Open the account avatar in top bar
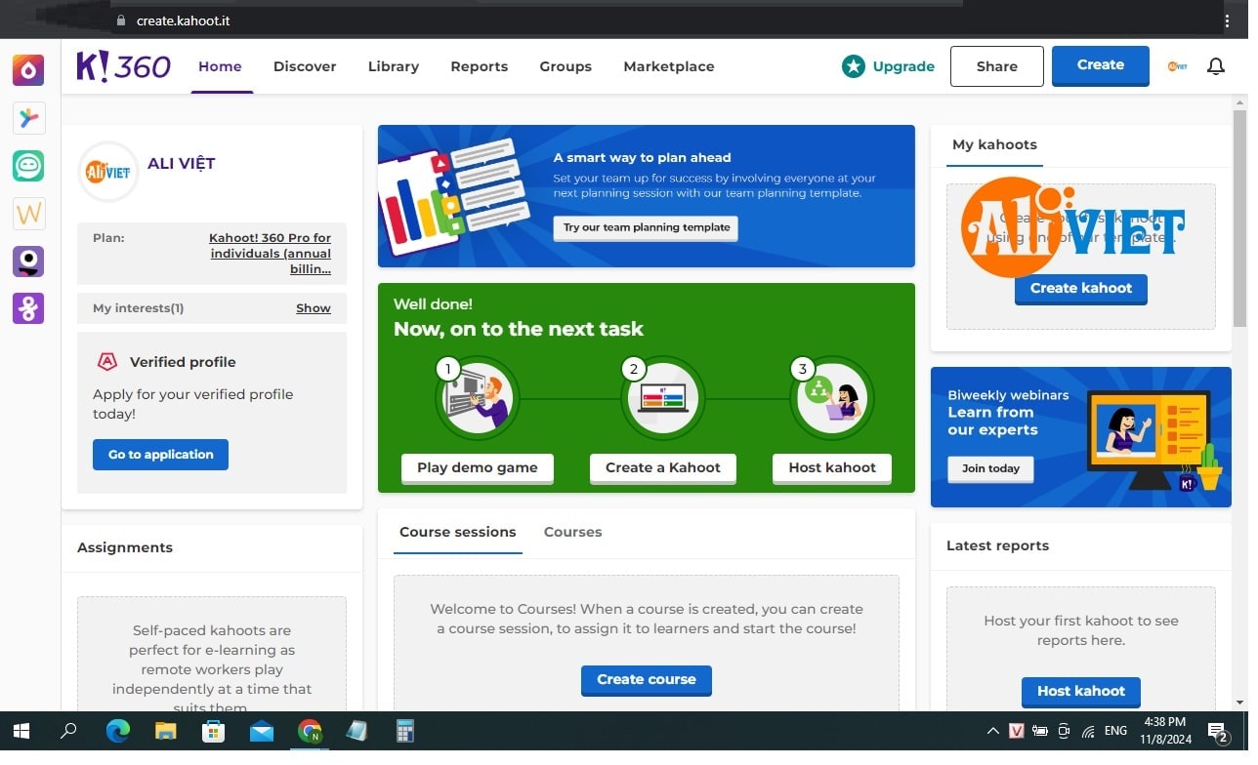Screen dimensions: 1258x765 [x=1177, y=66]
